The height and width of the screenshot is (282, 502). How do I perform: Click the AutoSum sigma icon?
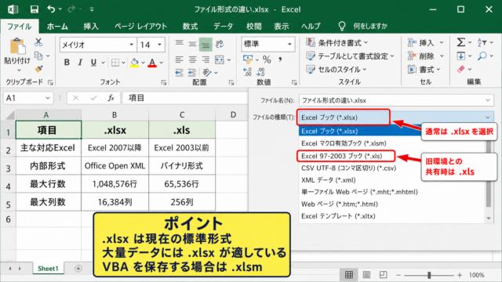coord(460,42)
